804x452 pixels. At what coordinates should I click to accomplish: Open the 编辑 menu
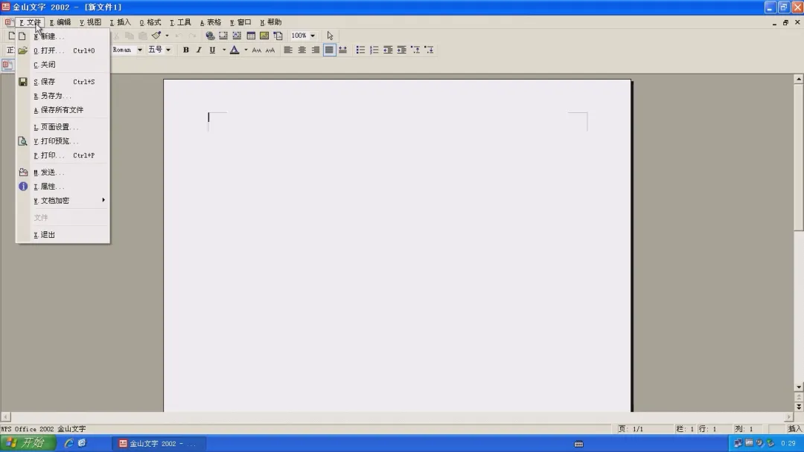coord(60,22)
